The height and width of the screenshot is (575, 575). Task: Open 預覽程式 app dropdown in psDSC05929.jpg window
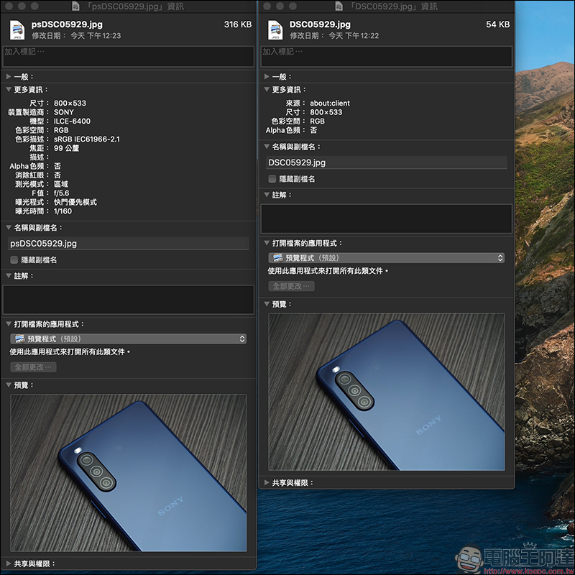point(129,339)
